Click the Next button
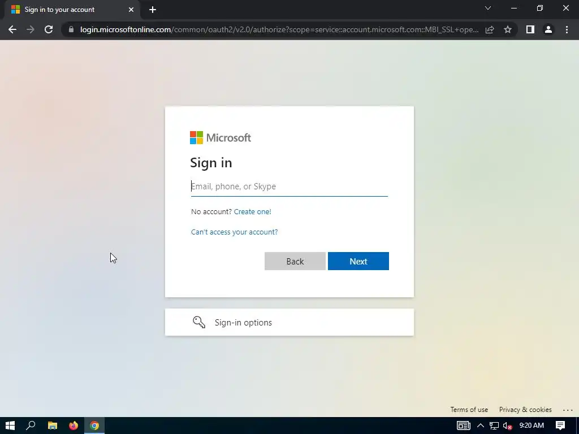The image size is (579, 434). pos(358,261)
